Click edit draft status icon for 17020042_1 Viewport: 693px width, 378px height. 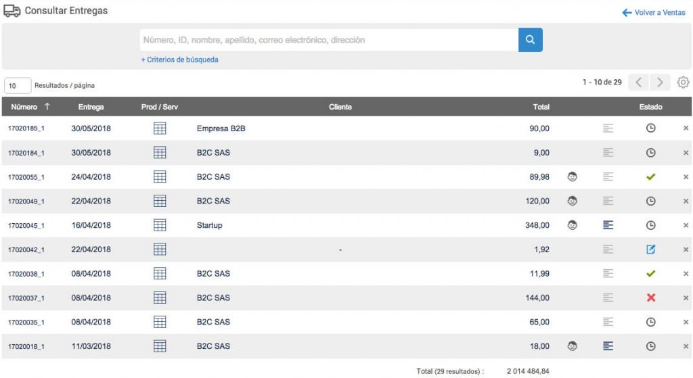[650, 250]
